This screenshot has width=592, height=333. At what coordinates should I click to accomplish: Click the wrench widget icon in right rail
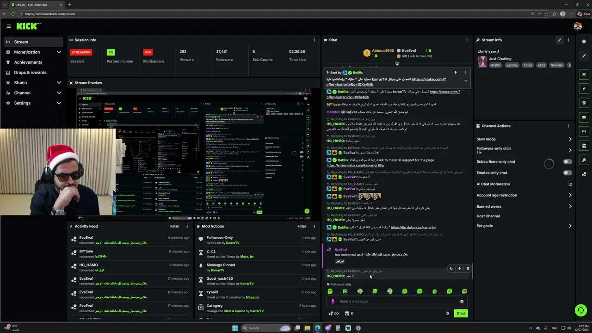[584, 160]
